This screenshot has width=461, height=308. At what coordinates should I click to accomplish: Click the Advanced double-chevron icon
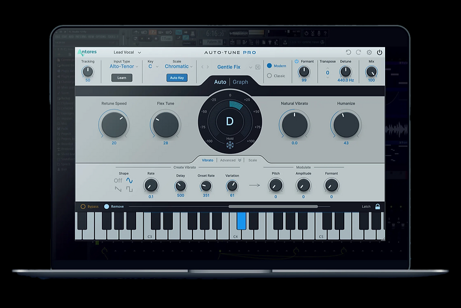pos(240,160)
